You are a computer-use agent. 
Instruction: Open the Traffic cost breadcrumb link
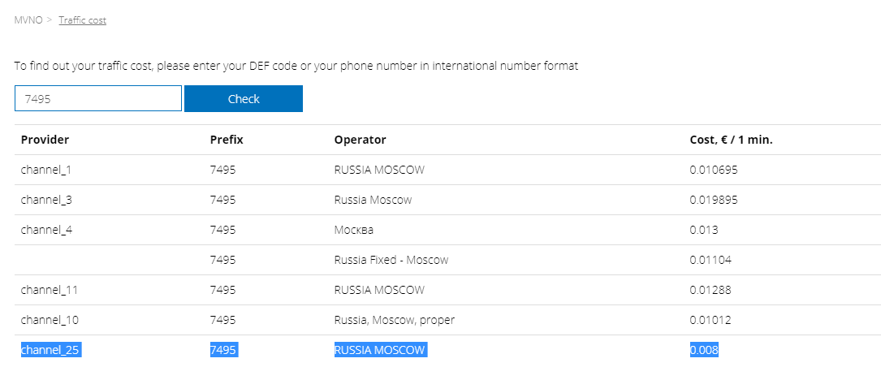[x=83, y=20]
